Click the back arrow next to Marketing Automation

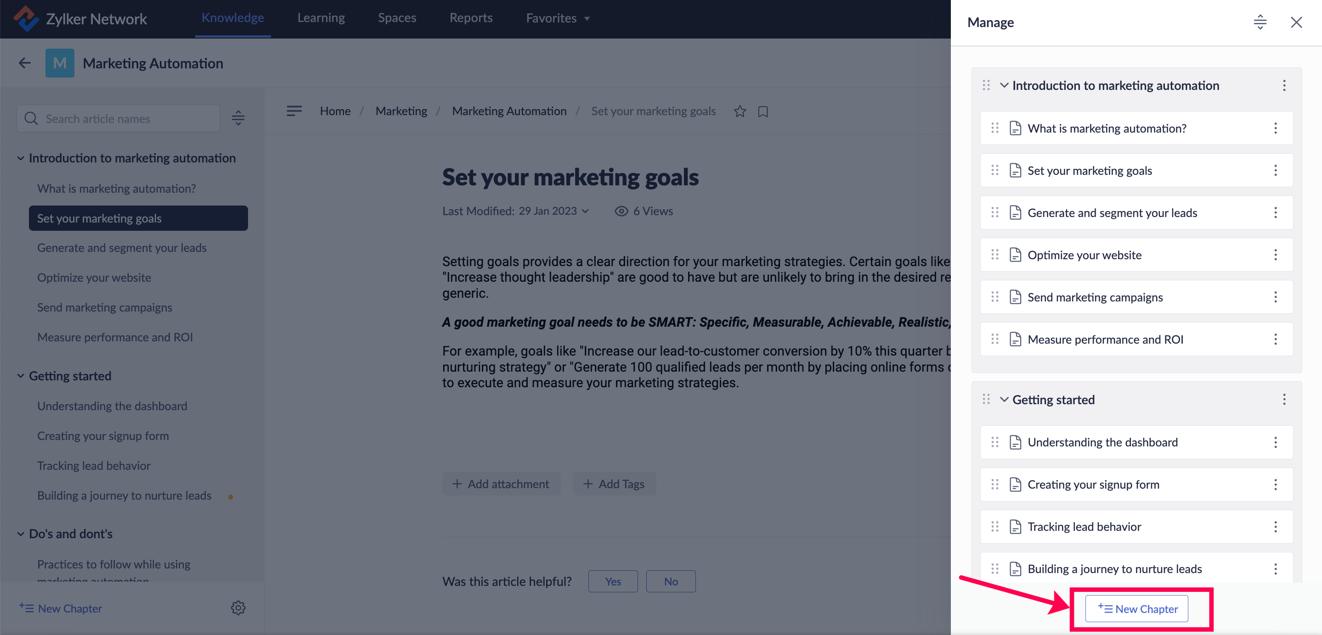coord(25,63)
